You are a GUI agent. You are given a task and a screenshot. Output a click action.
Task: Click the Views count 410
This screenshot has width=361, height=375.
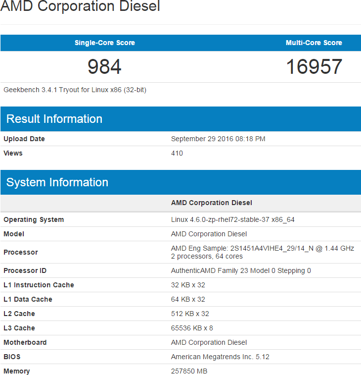coord(177,153)
